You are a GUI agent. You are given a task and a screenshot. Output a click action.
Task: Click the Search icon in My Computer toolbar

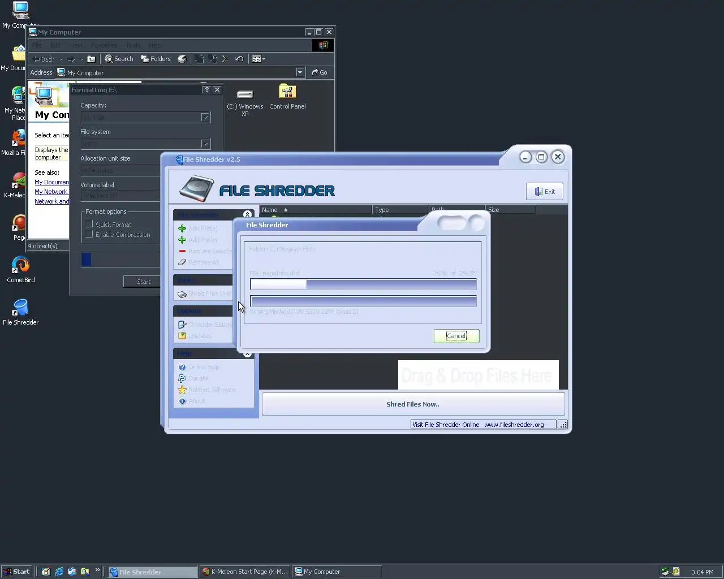tap(109, 59)
